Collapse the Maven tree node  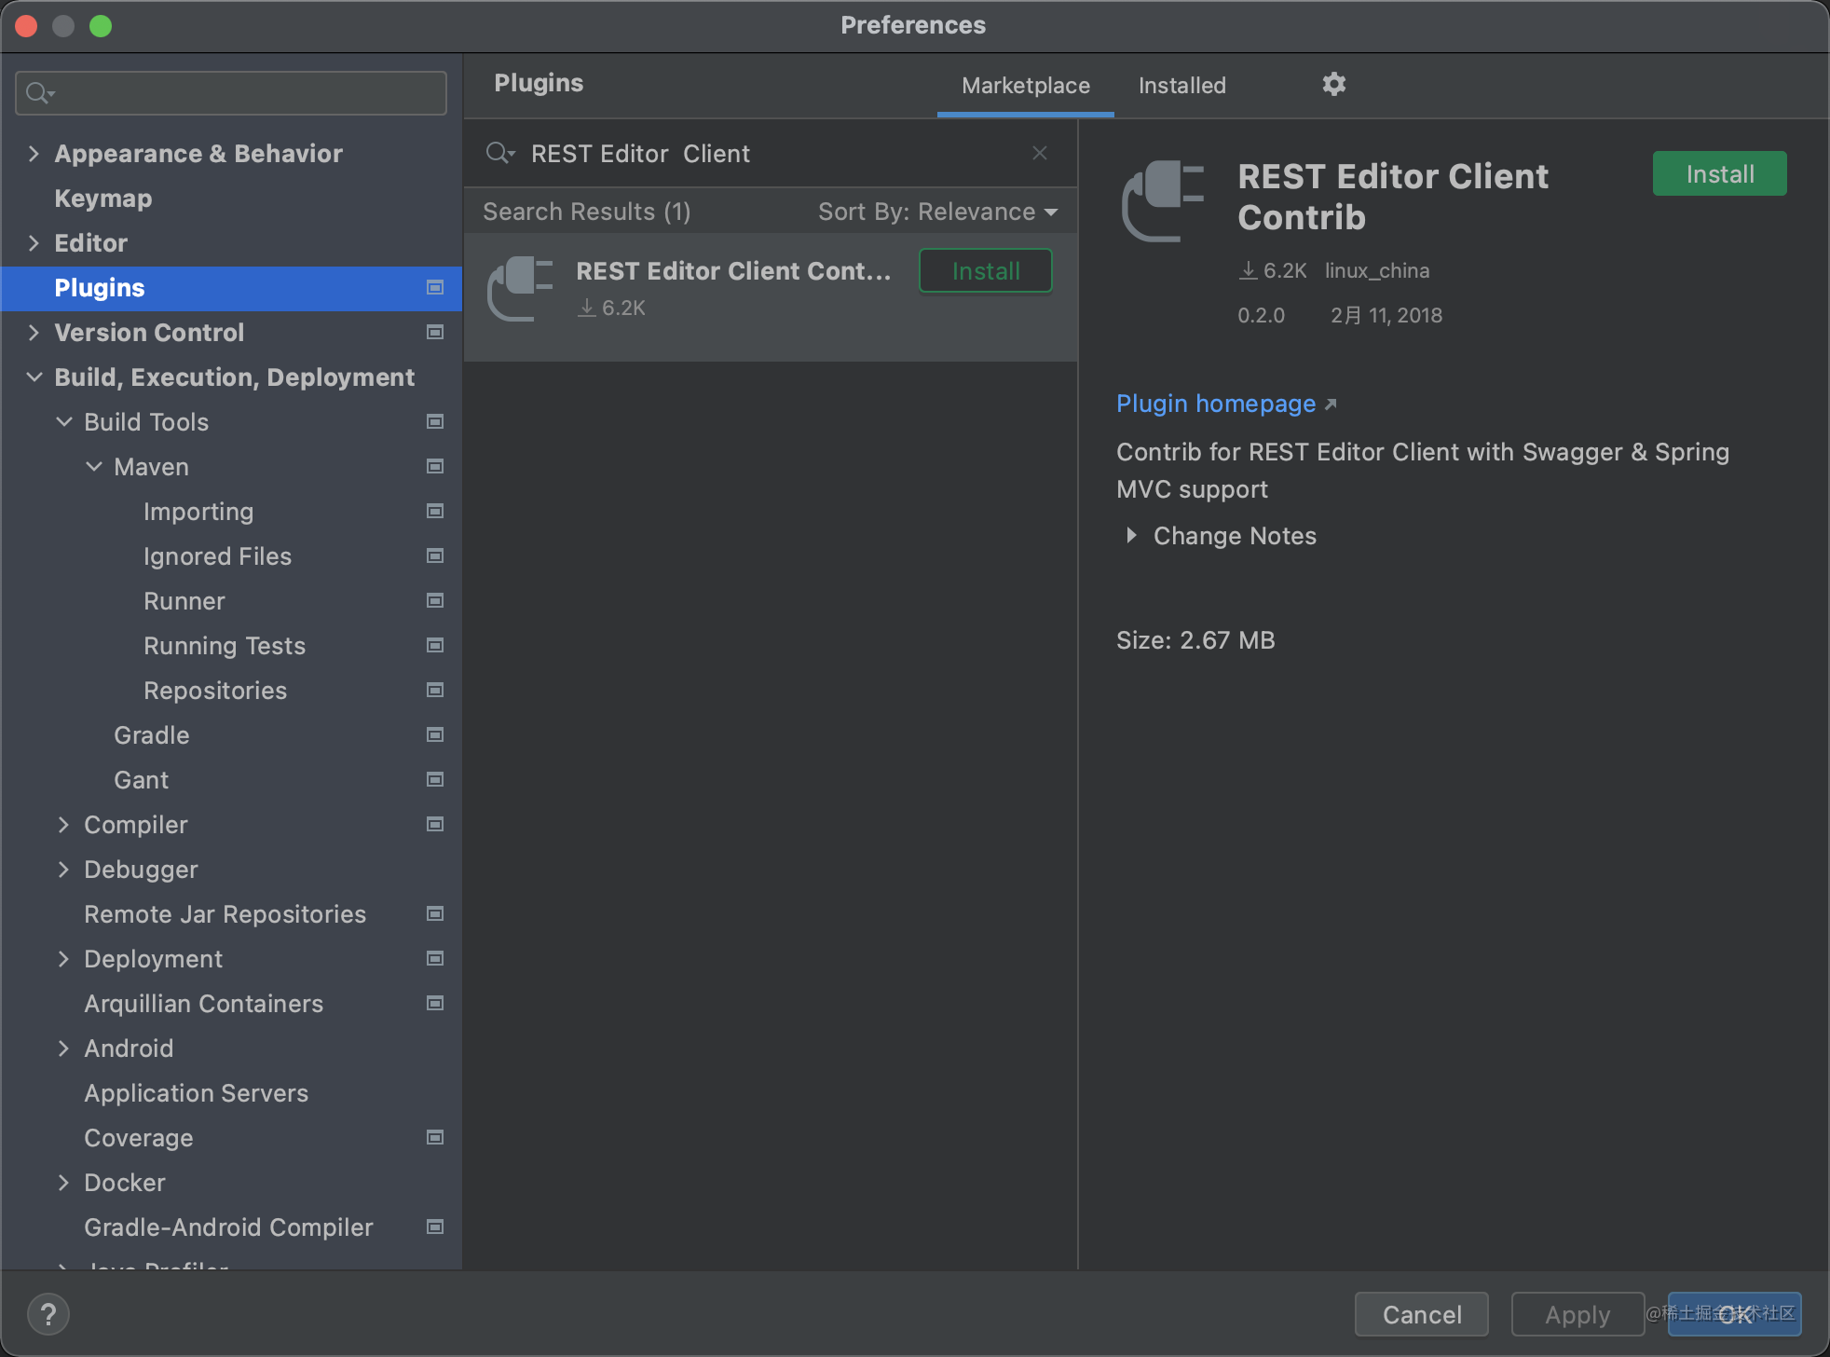[93, 466]
